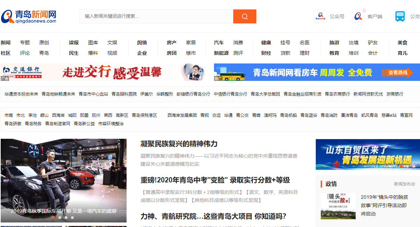Select the first dot of the auto show carousel

point(54,218)
